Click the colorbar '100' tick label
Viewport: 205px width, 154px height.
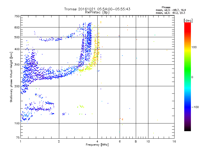click(x=194, y=47)
